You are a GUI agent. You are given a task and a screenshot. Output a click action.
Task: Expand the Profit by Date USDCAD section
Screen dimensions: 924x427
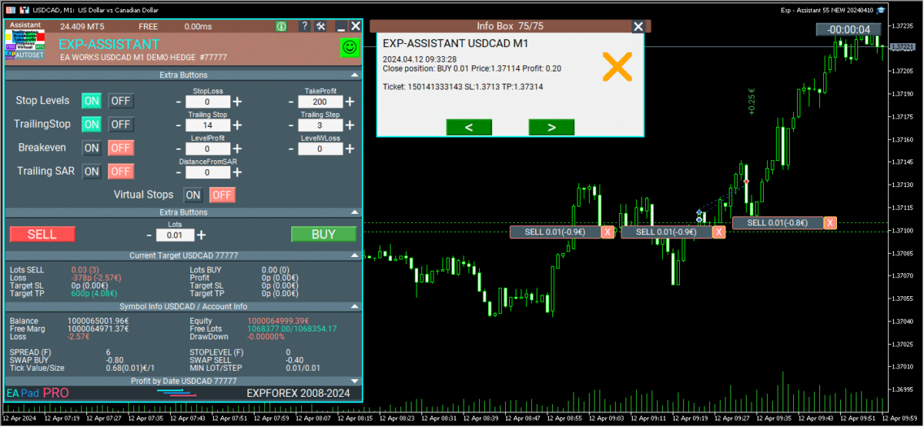(354, 381)
